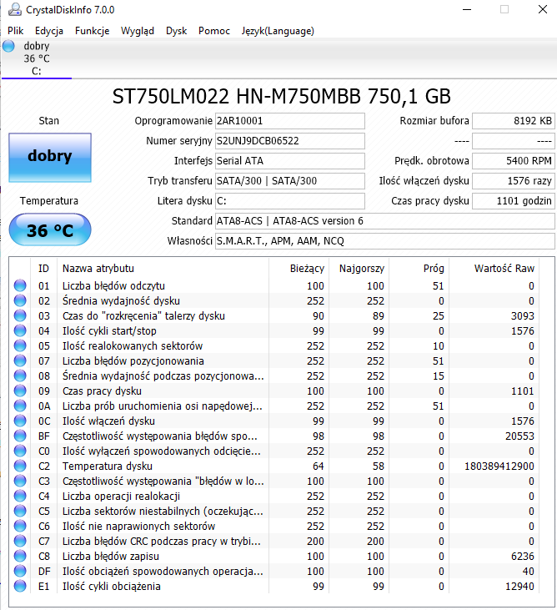
Task: Click the status orb for attribute 05
Action: pos(20,345)
